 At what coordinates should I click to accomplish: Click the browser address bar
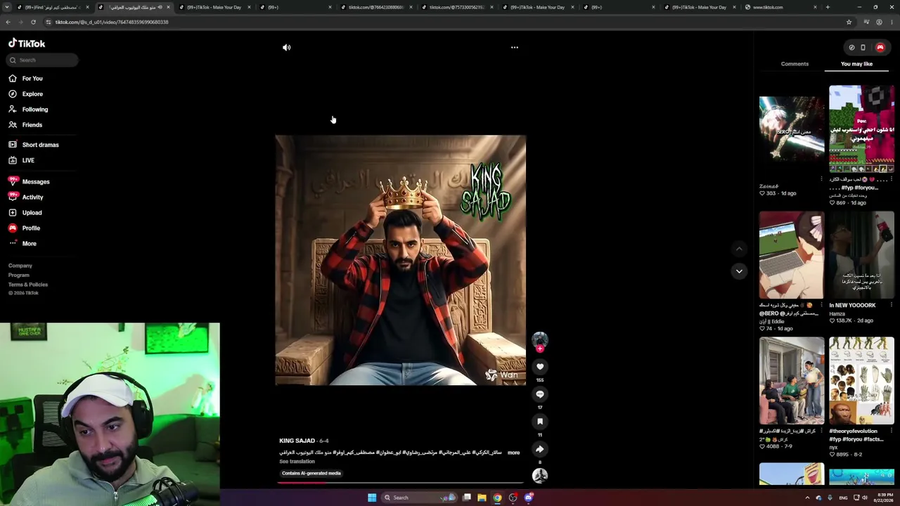pos(443,22)
